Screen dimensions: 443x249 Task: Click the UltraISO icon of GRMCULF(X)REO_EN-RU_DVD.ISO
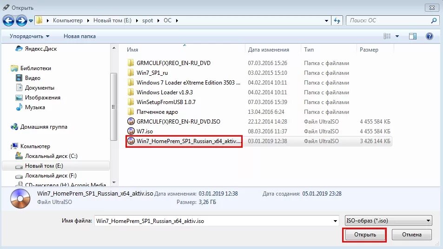(131, 121)
